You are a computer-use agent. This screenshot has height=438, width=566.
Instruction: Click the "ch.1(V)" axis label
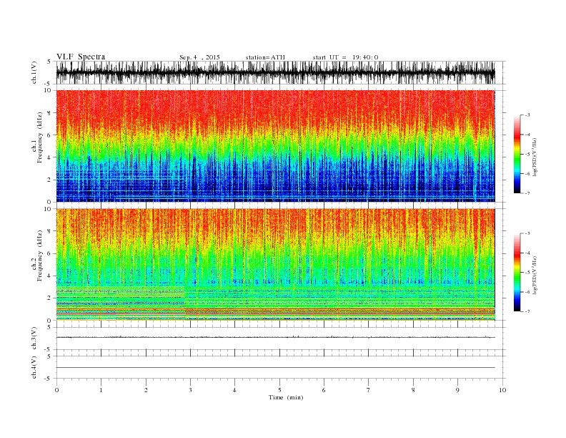(34, 73)
